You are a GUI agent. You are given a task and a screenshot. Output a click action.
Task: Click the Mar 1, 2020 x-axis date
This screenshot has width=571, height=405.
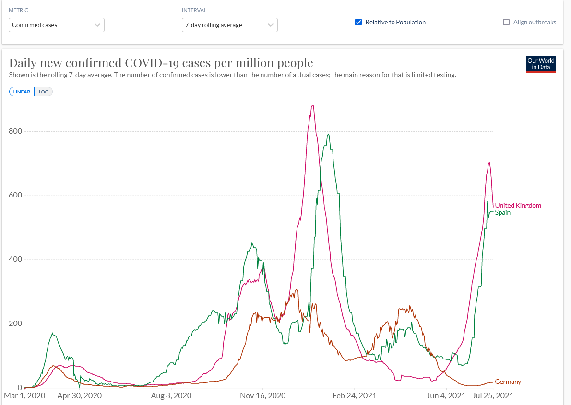pyautogui.click(x=24, y=396)
